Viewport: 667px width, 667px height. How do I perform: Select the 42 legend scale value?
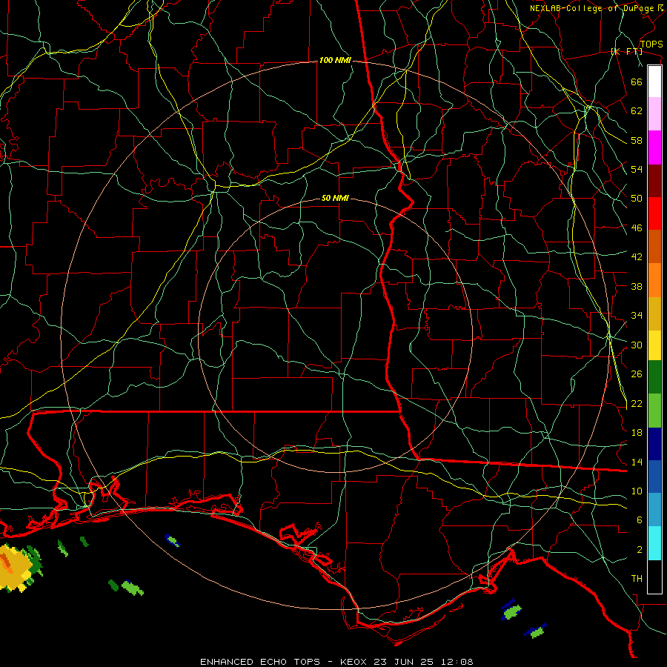(637, 257)
